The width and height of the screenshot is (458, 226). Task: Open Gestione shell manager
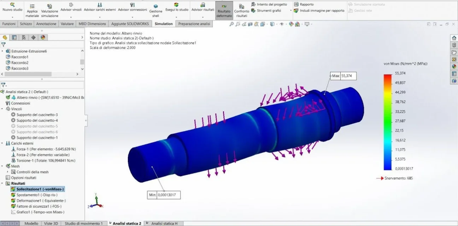155,11
